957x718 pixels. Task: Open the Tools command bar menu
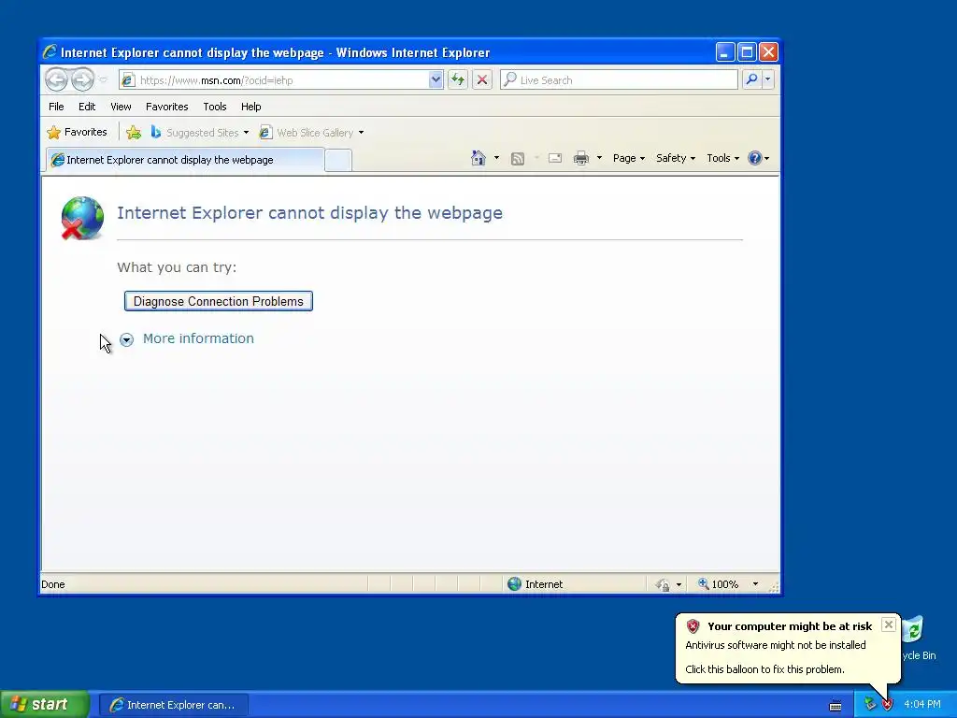pyautogui.click(x=722, y=158)
